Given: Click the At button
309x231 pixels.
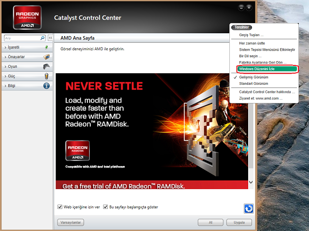Looking at the screenshot, I should click(211, 222).
